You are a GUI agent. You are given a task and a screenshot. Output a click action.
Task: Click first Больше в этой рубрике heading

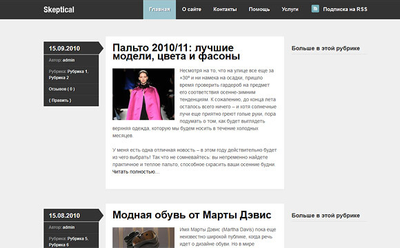(326, 48)
